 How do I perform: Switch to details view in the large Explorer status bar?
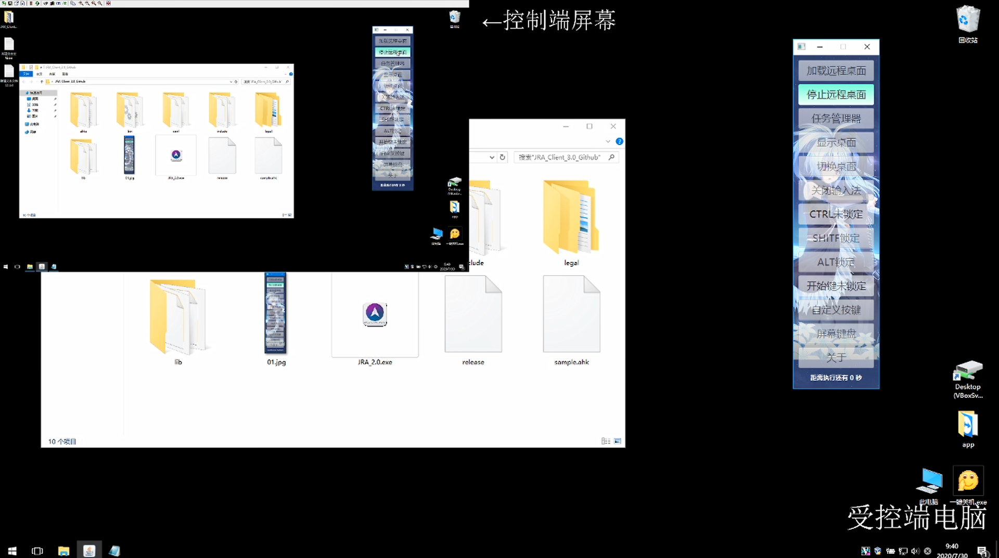pyautogui.click(x=606, y=441)
